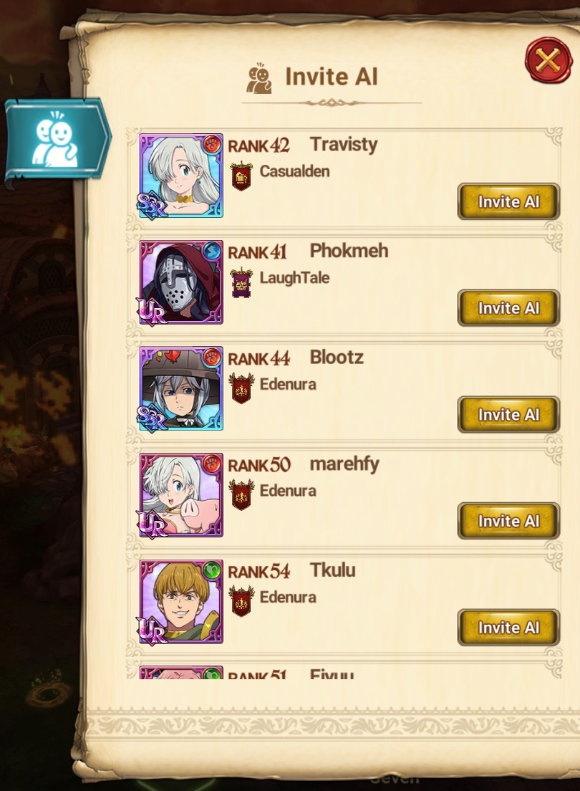Invite Phokmeh's AI to join
Image resolution: width=580 pixels, height=791 pixels.
(508, 307)
